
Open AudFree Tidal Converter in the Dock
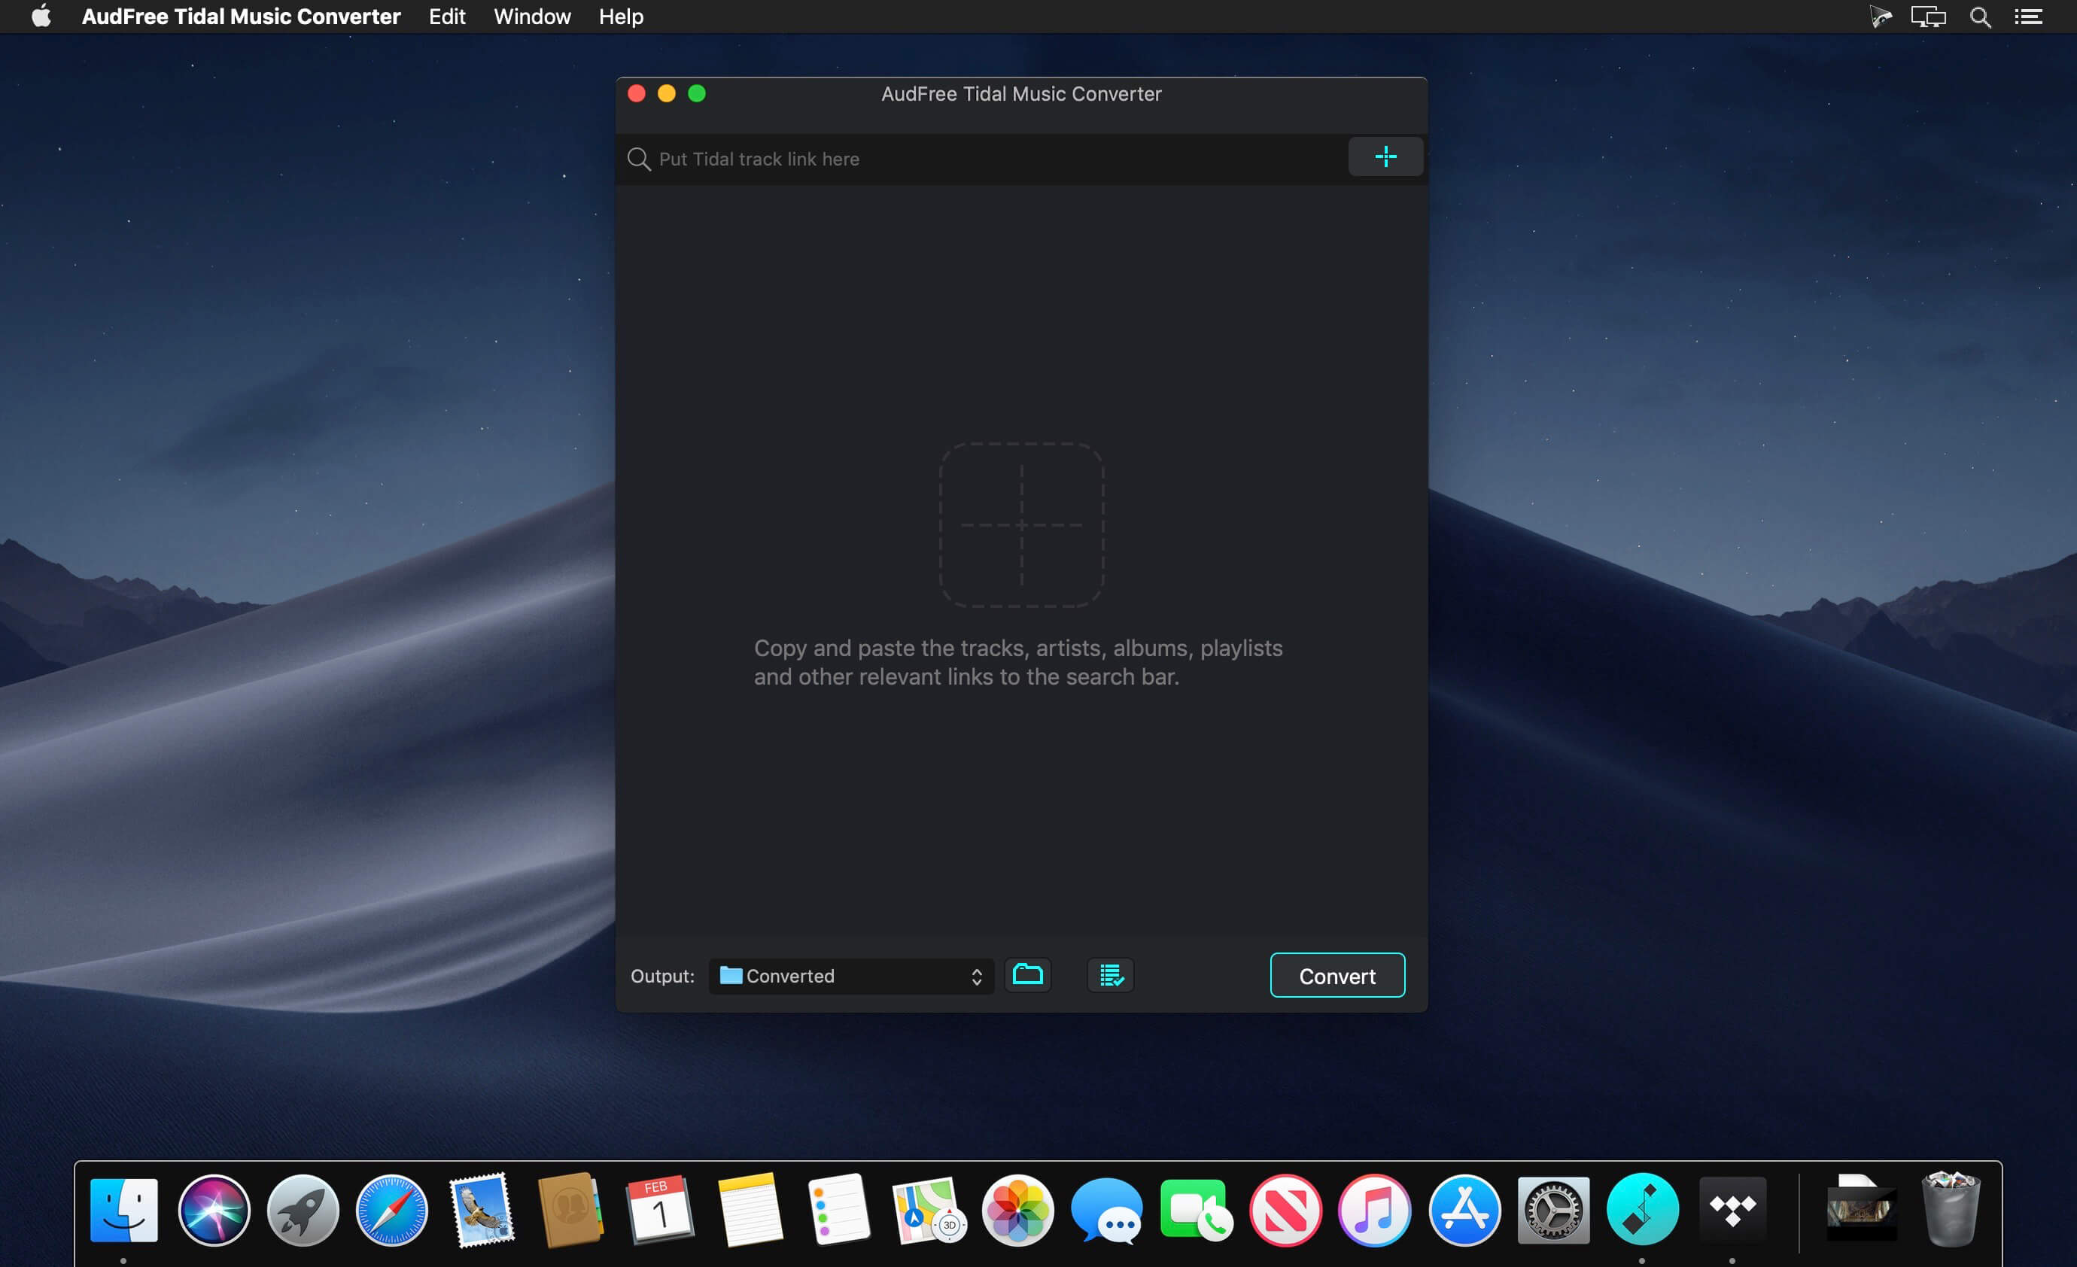pos(1642,1210)
